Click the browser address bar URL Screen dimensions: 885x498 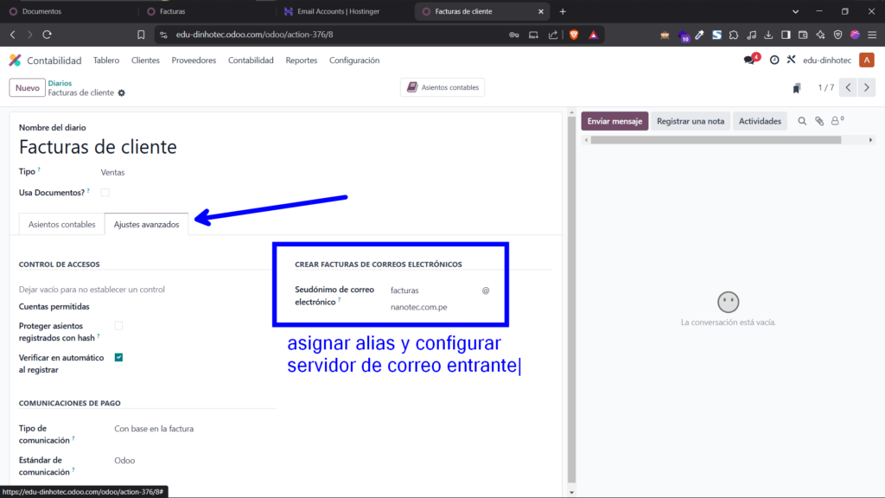[255, 35]
